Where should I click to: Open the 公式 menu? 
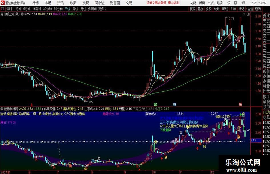point(211,3)
